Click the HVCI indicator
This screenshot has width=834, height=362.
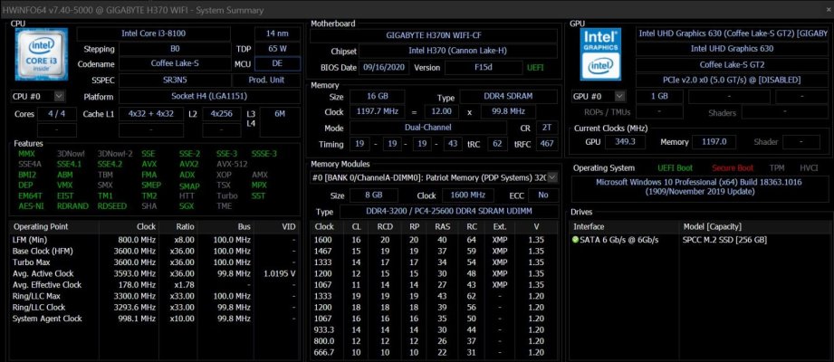(809, 168)
